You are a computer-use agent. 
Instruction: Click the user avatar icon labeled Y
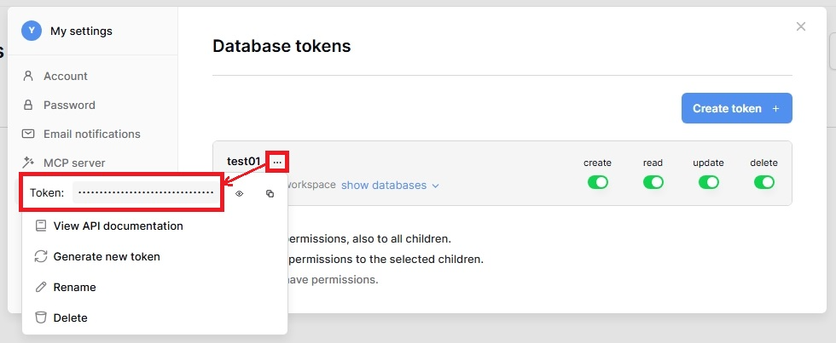click(x=32, y=31)
